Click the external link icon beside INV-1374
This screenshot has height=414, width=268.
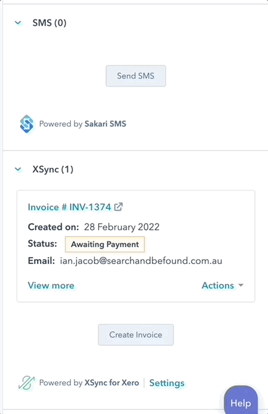[x=119, y=207]
